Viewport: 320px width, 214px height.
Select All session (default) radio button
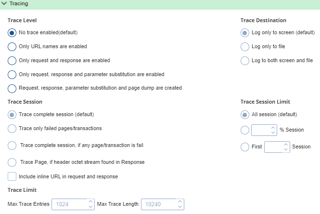pyautogui.click(x=245, y=115)
